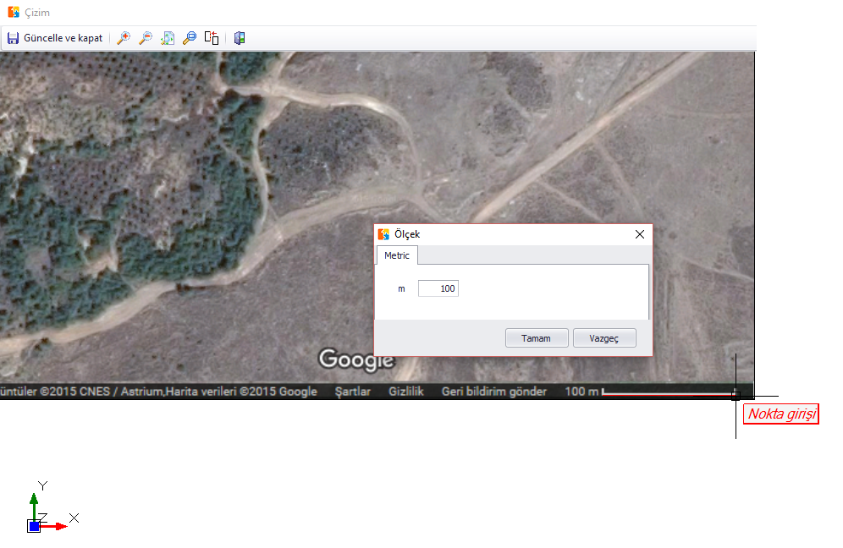
Task: Open the Gizlilik privacy link
Action: (405, 392)
